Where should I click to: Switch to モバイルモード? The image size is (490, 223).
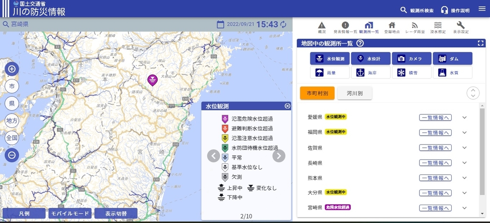(x=70, y=214)
